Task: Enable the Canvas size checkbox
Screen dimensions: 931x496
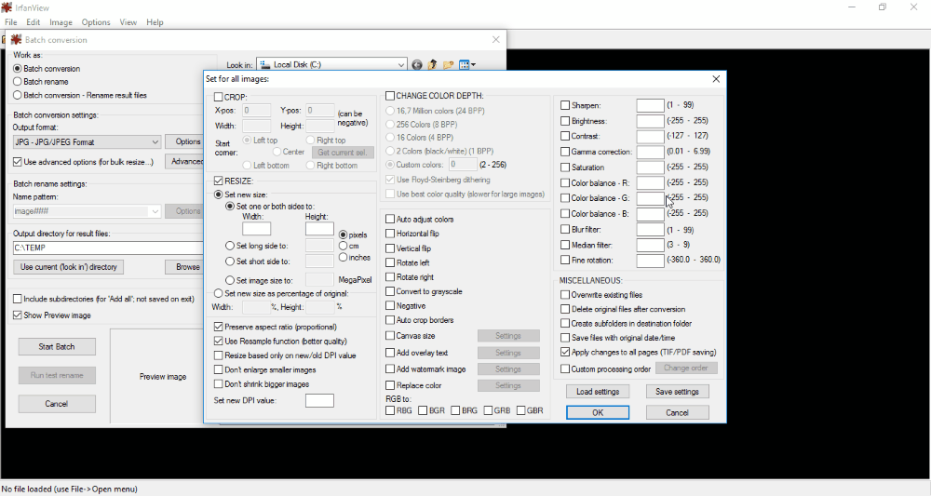Action: click(x=390, y=336)
